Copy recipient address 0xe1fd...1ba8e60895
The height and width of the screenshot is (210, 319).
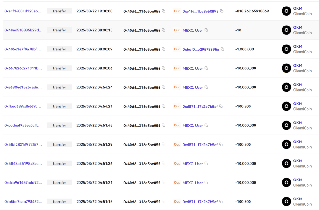pos(222,11)
